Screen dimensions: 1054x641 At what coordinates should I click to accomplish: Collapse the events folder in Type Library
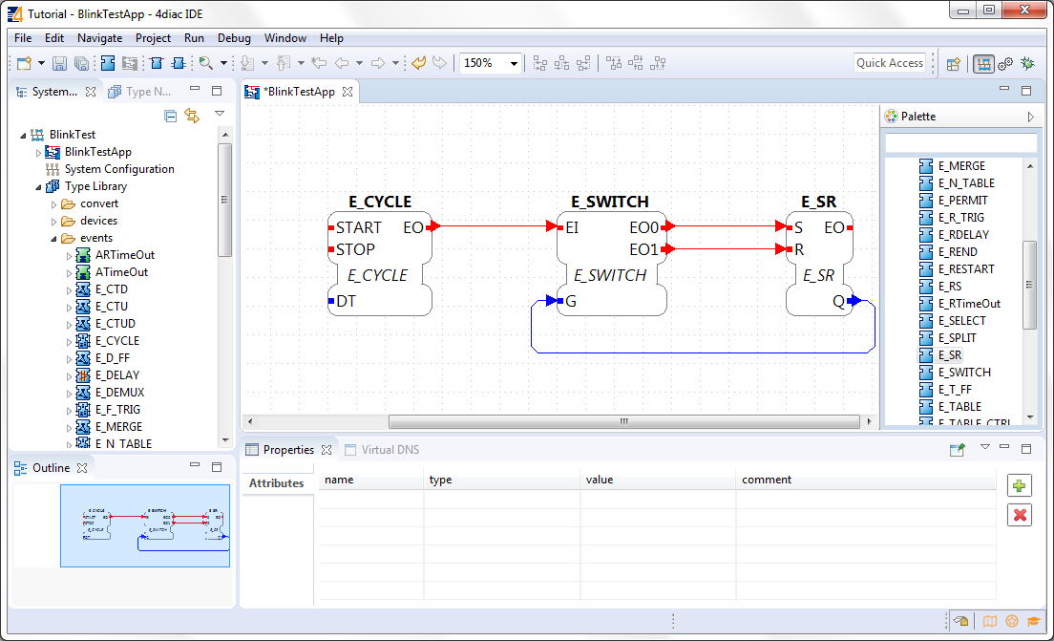pos(54,239)
